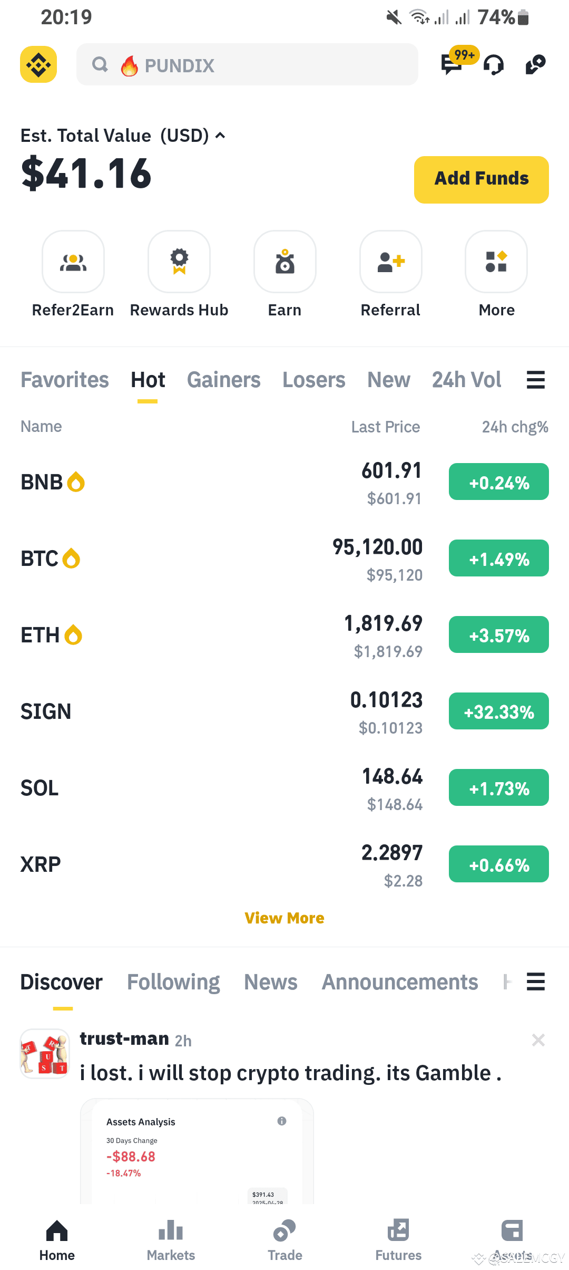Image resolution: width=569 pixels, height=1270 pixels.
Task: Tap the Add Funds button
Action: coord(482,180)
